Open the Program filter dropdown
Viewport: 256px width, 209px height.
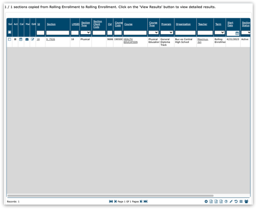coord(167,33)
